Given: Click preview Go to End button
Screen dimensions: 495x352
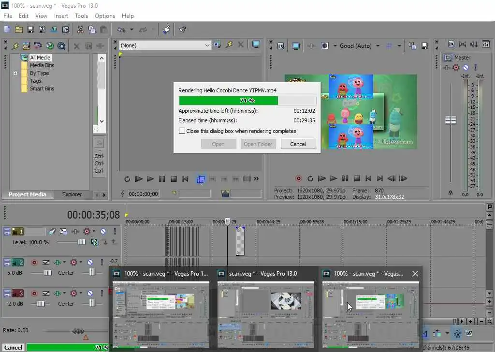Looking at the screenshot, I should tap(380, 179).
